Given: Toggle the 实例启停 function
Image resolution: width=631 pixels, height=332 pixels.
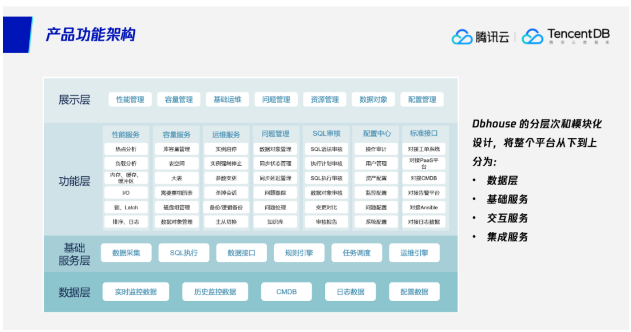Looking at the screenshot, I should [x=227, y=149].
